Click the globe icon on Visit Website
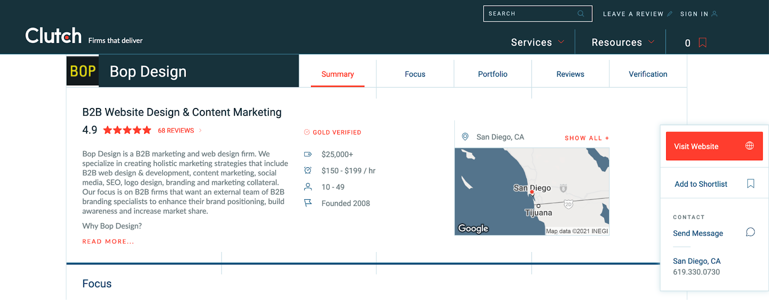The image size is (769, 300). point(749,146)
